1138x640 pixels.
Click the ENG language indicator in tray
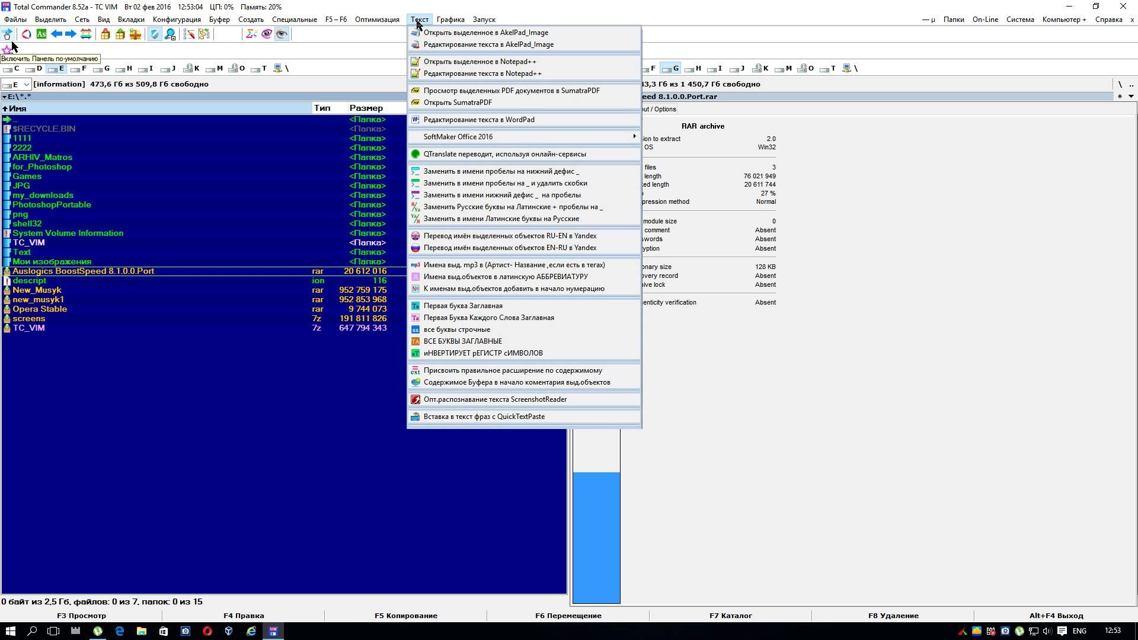click(1079, 631)
